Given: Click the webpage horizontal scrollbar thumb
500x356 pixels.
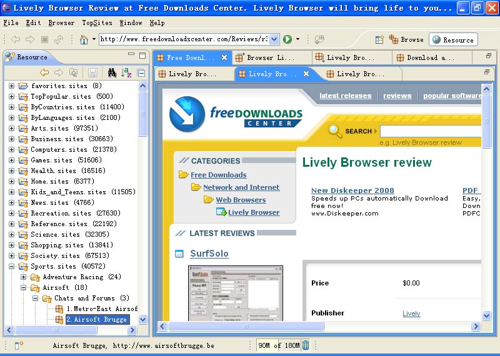Looking at the screenshot, I should coord(246,326).
